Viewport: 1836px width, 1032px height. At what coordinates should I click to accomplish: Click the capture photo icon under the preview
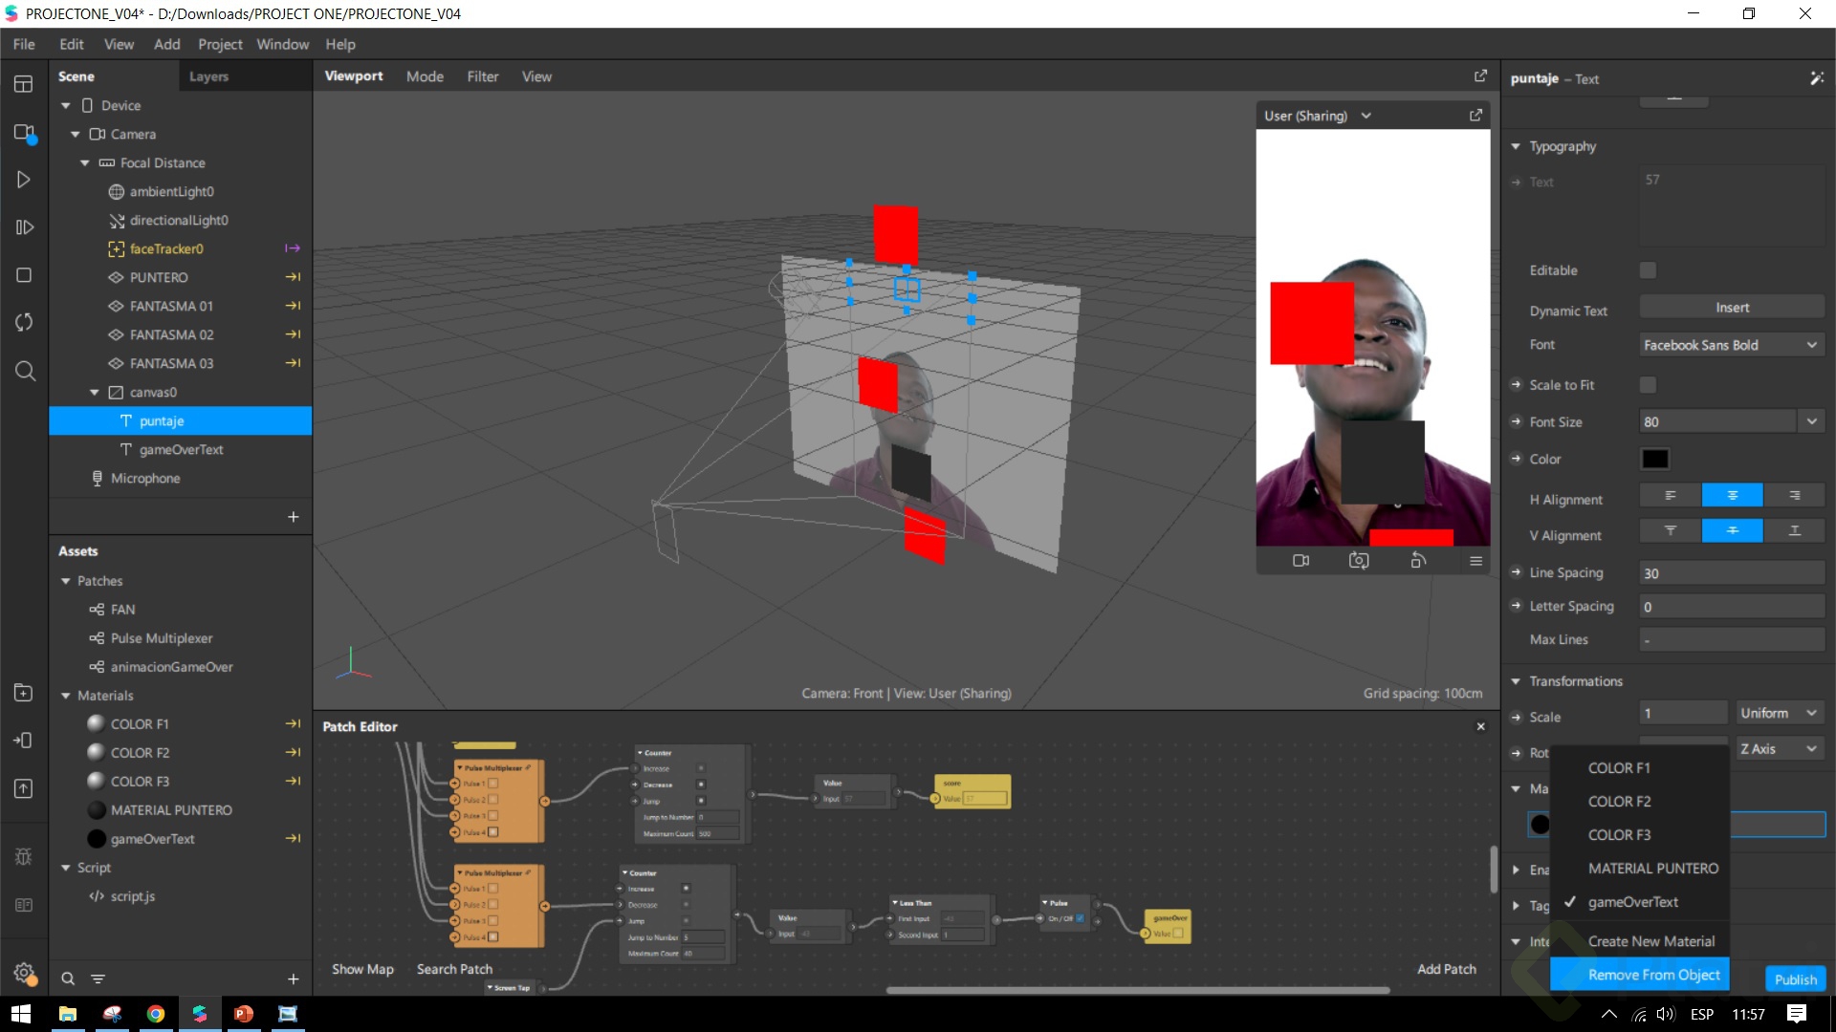coord(1359,561)
